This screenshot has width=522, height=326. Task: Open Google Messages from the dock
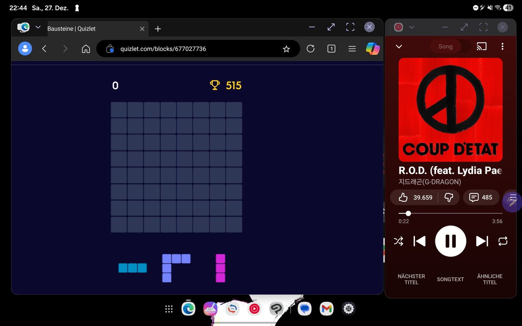(x=305, y=309)
